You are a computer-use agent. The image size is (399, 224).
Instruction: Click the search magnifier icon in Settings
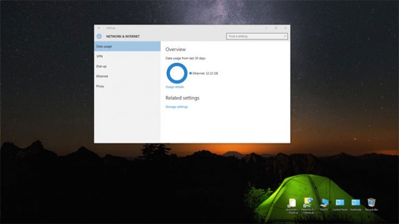click(285, 36)
